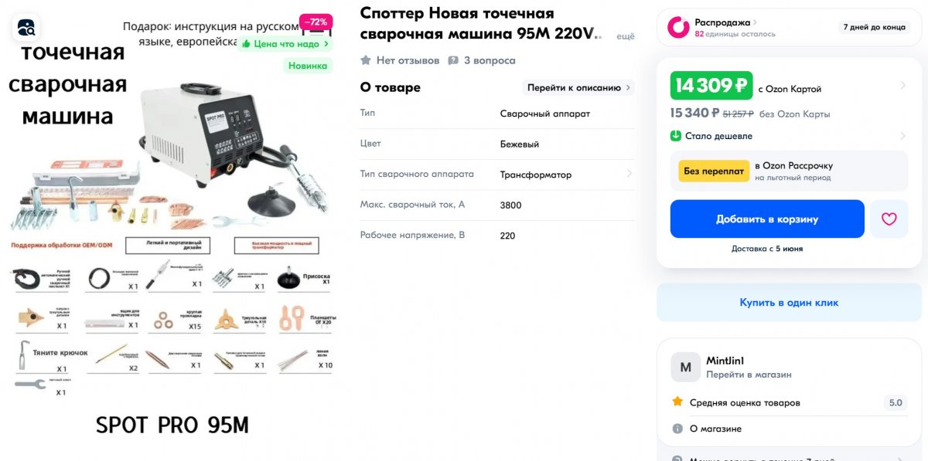Add the item to favorites with the heart icon

point(889,219)
